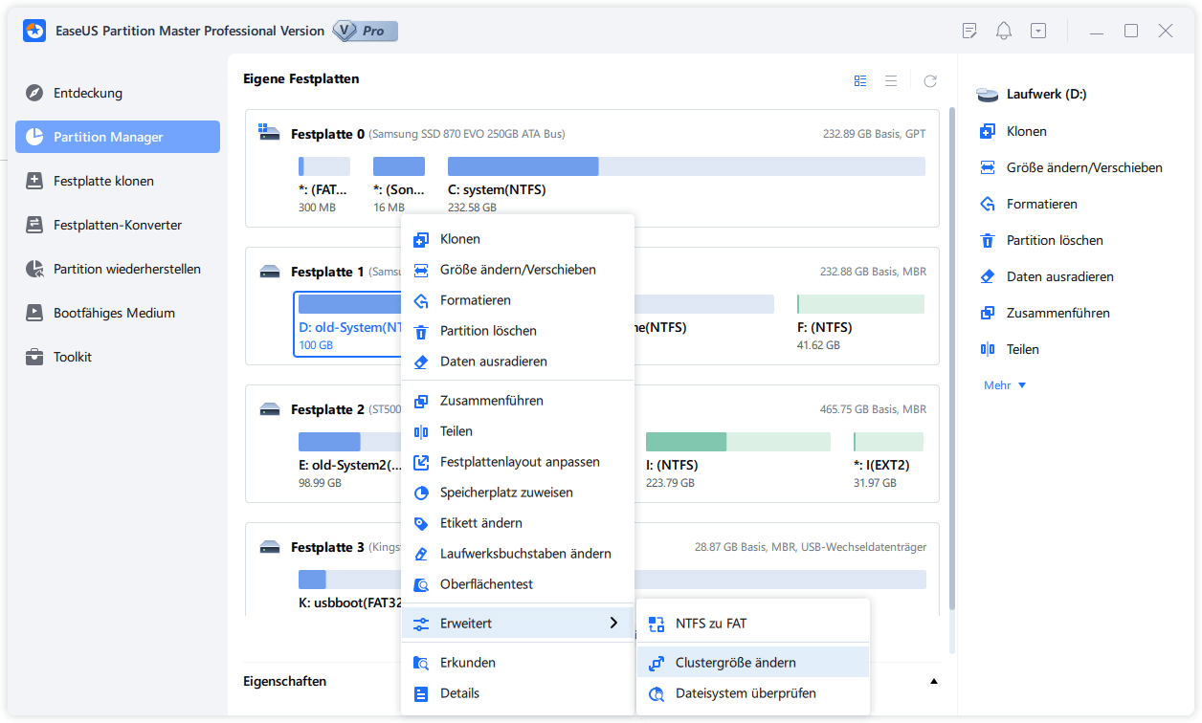1202x723 pixels.
Task: Open Festplatten-Konverter from the sidebar
Action: click(118, 225)
